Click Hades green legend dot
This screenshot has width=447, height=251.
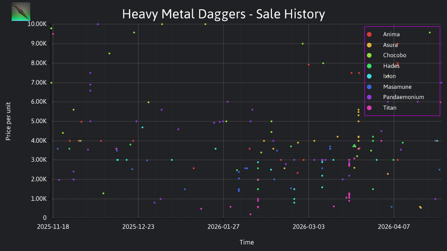tap(369, 66)
